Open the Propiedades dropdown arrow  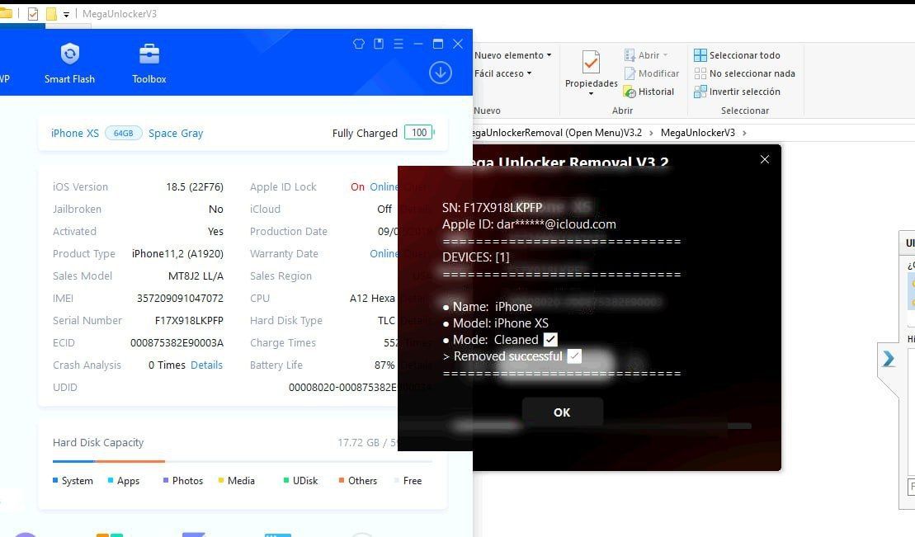tap(591, 94)
